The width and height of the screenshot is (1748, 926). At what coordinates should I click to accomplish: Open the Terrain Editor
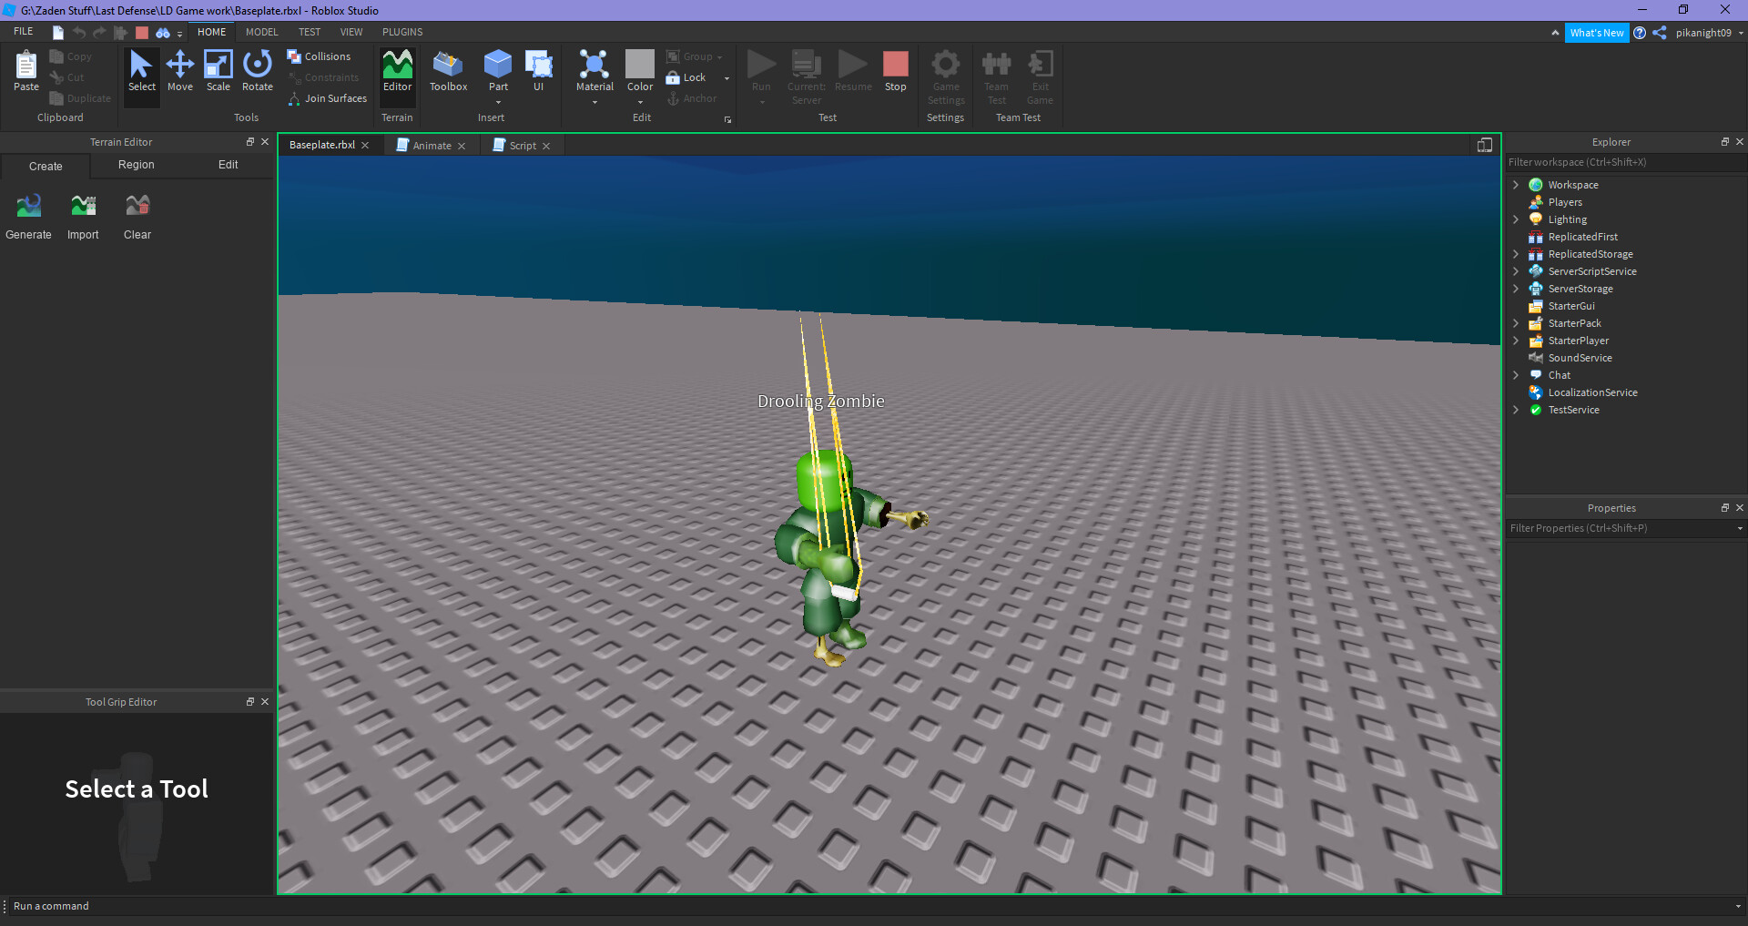tap(397, 73)
